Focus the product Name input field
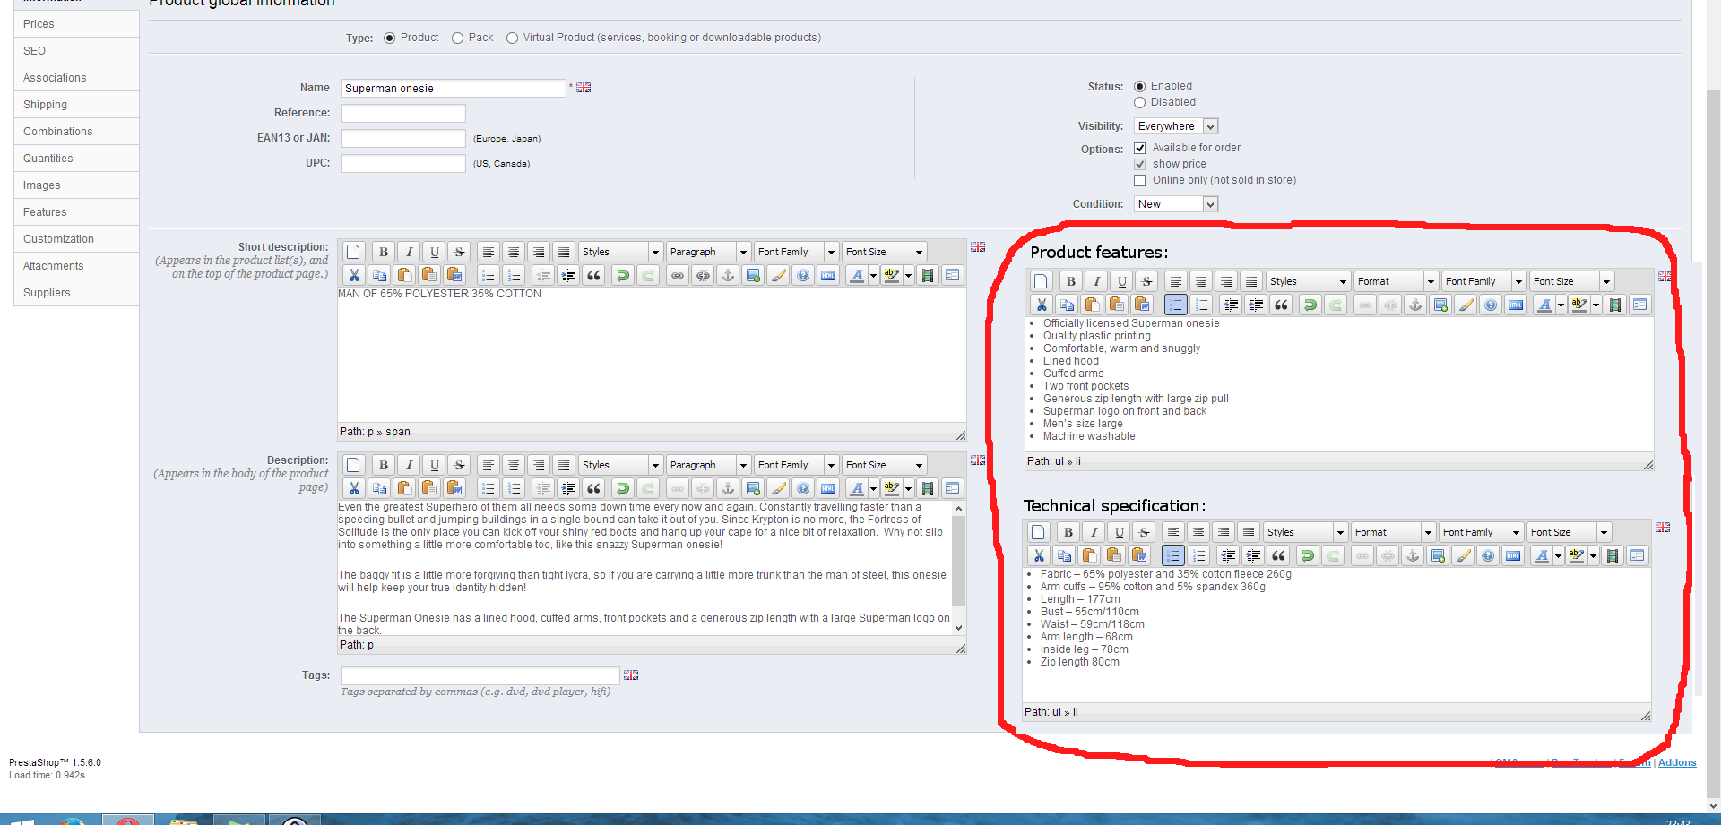 point(453,88)
